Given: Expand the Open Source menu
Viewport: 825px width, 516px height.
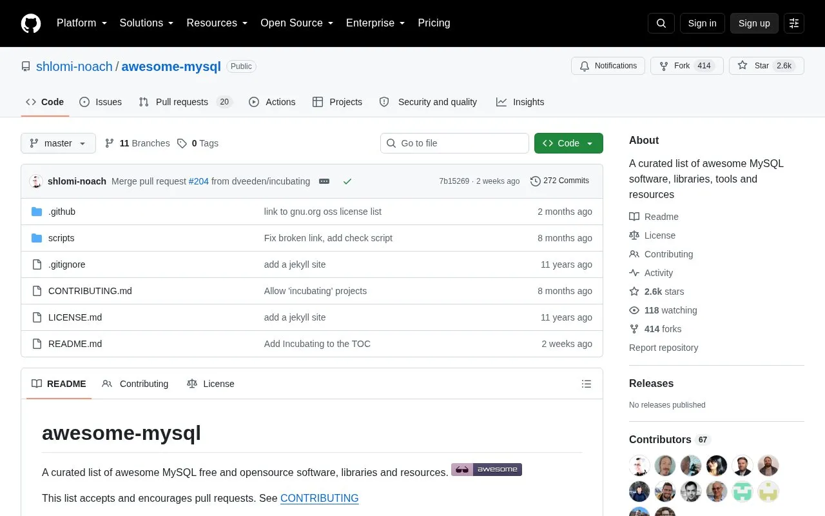Looking at the screenshot, I should 297,23.
